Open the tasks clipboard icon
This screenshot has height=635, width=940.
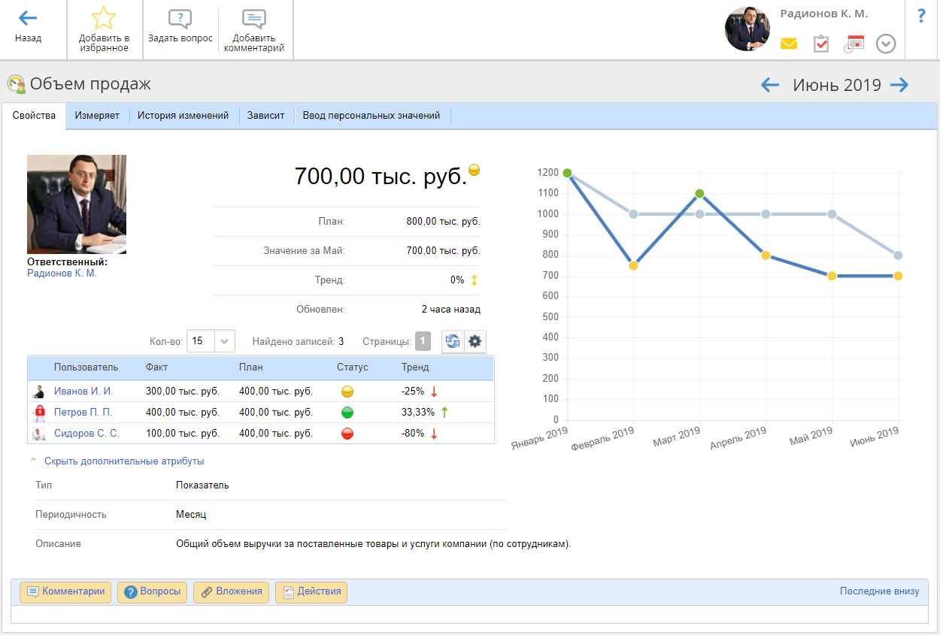point(821,44)
